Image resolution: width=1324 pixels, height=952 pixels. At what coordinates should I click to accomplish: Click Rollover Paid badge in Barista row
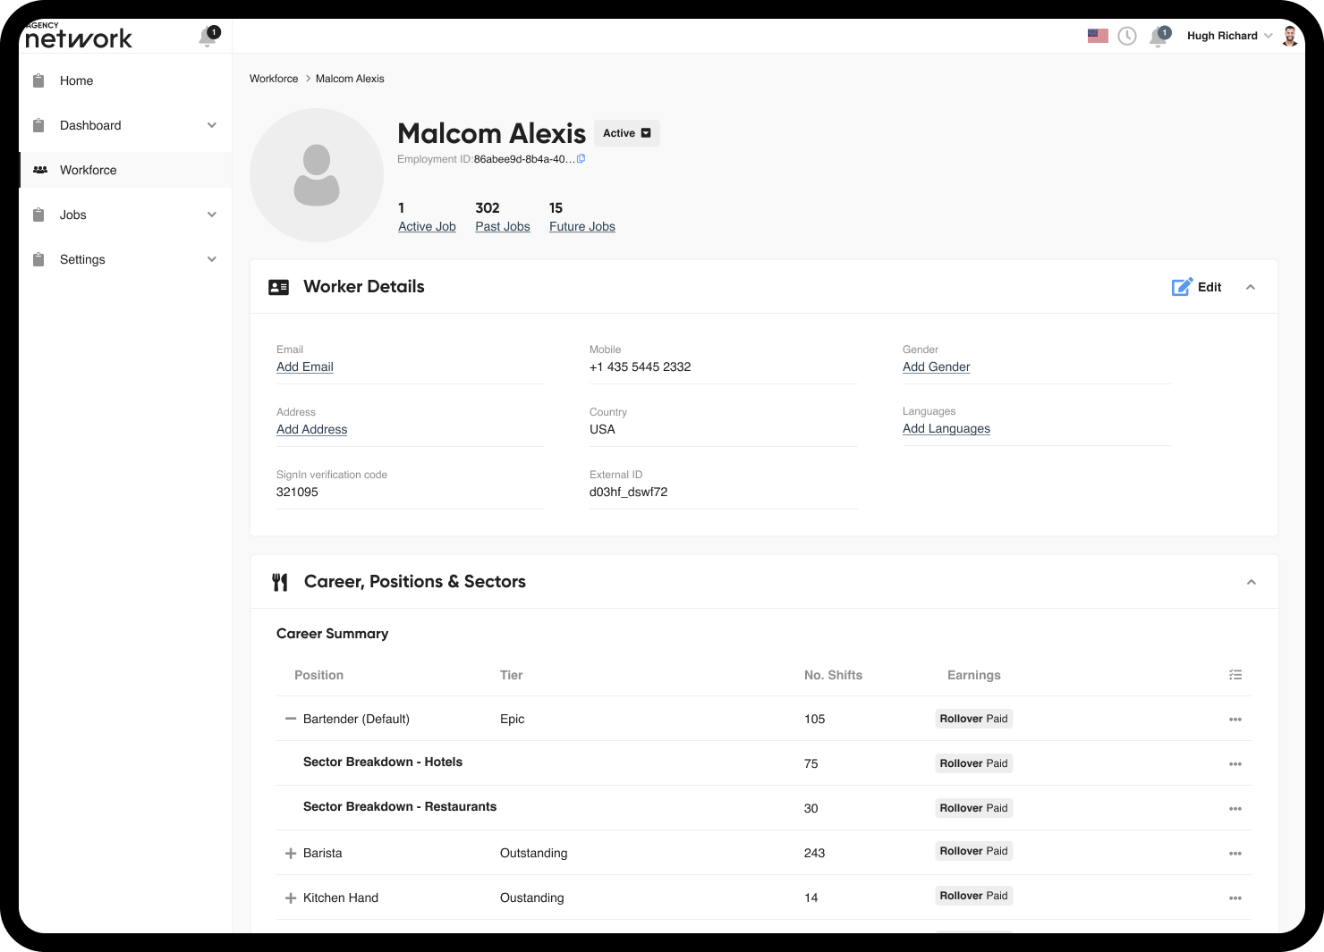pyautogui.click(x=974, y=851)
